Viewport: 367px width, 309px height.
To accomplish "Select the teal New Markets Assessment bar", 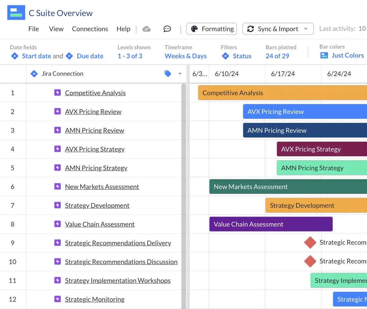I will pyautogui.click(x=288, y=186).
